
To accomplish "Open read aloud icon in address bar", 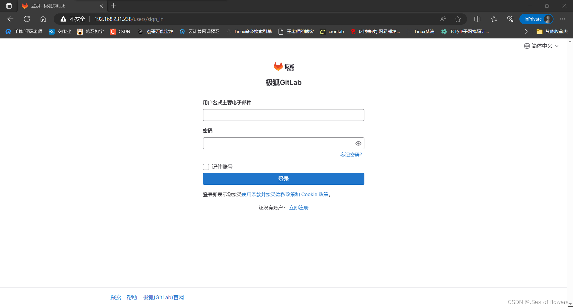I will 443,19.
